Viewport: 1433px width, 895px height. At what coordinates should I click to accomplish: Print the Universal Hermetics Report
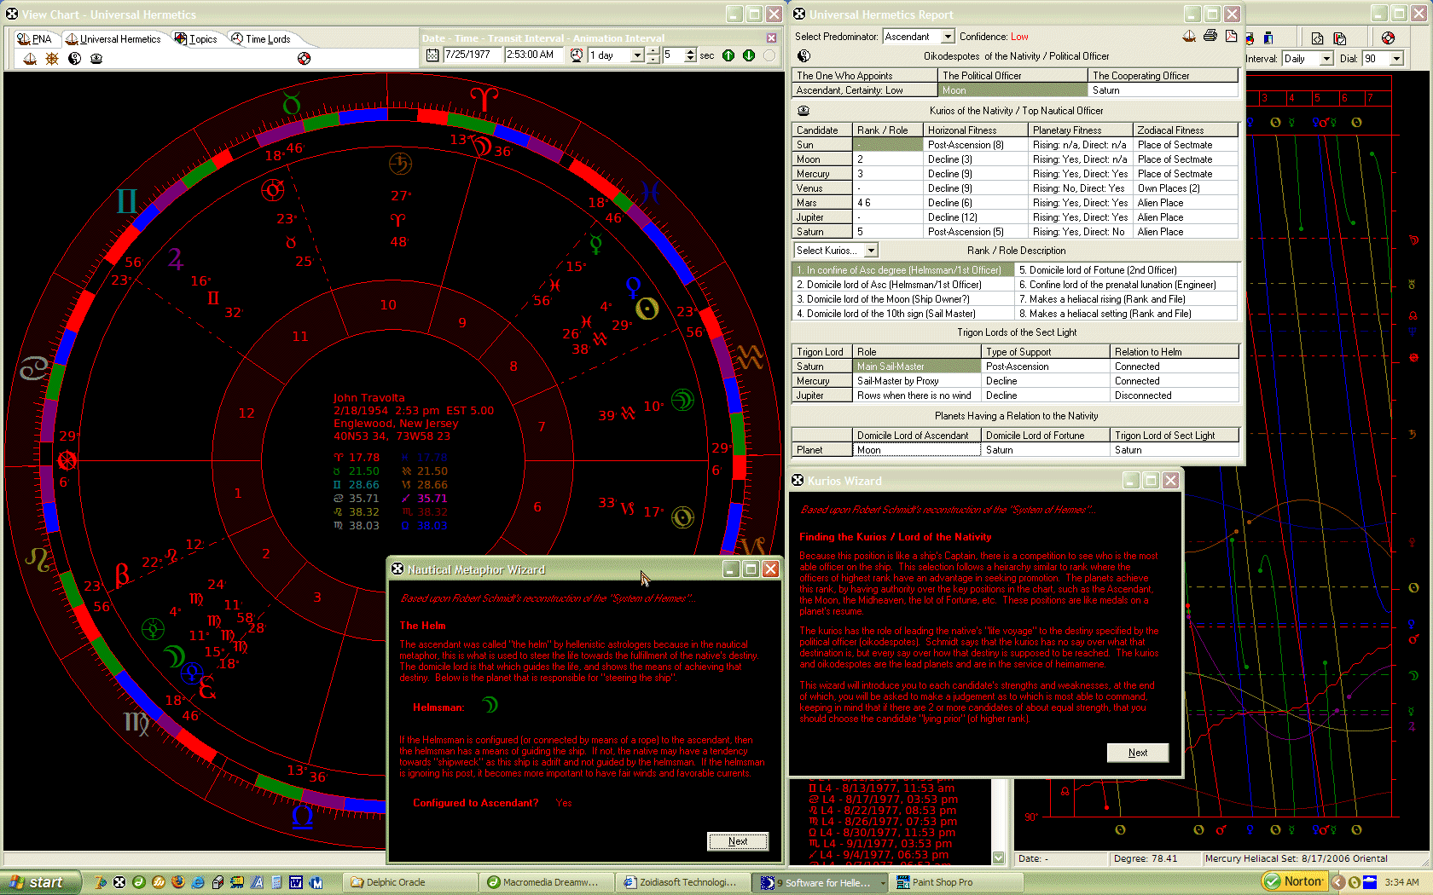(x=1210, y=36)
